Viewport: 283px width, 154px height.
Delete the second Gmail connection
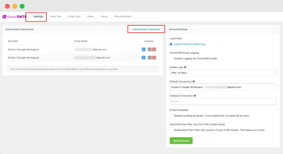click(x=154, y=57)
